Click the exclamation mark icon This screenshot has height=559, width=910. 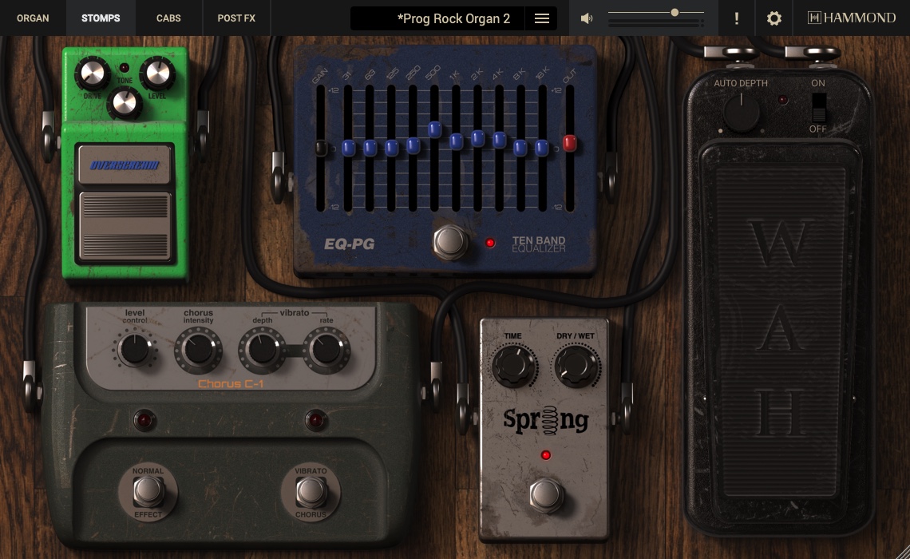[737, 18]
